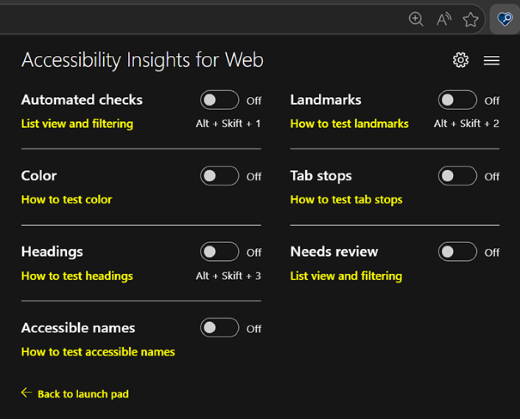The height and width of the screenshot is (419, 520).
Task: Click the Accessibility Insights extension icon
Action: pos(505,19)
